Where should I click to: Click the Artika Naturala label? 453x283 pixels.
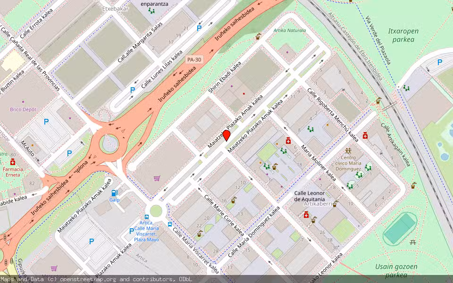point(290,31)
